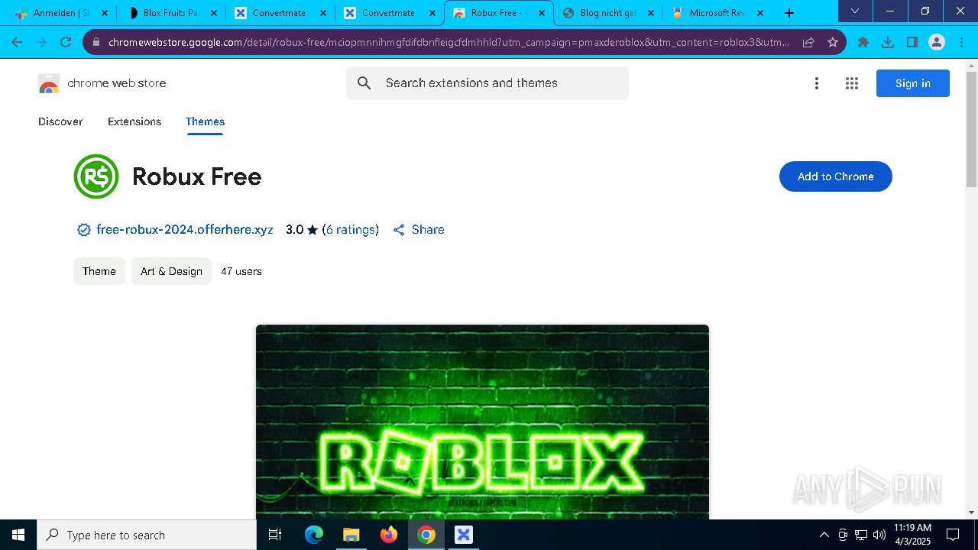The image size is (978, 550).
Task: Click the share page icon in address bar
Action: [808, 42]
